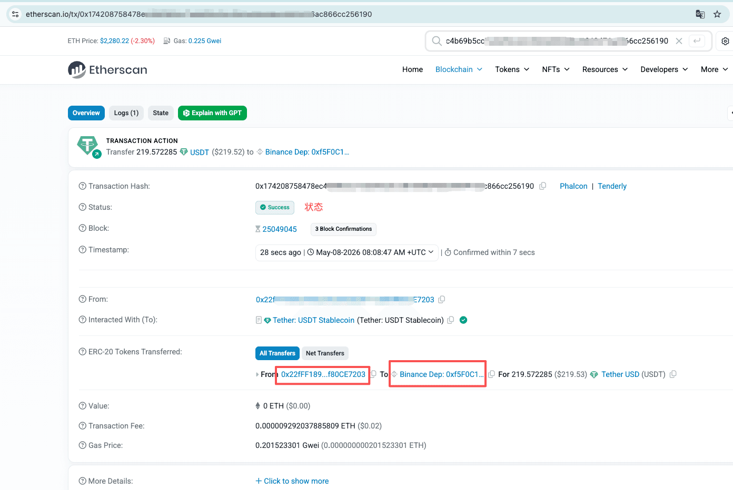Image resolution: width=733 pixels, height=490 pixels.
Task: Click the Gas 0.225 Gwei link
Action: point(205,41)
